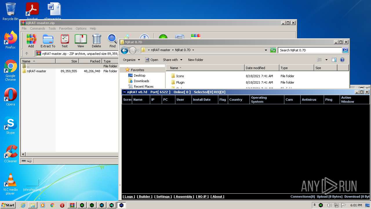Open the njRAT Settings link
Image resolution: width=371 pixels, height=209 pixels.
tap(163, 197)
